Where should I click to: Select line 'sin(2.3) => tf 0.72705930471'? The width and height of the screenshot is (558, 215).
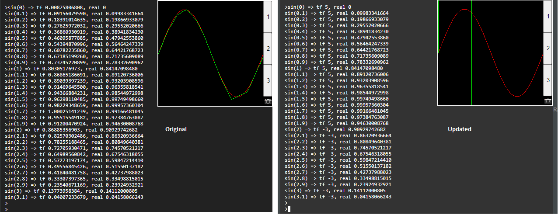pyautogui.click(x=74, y=148)
